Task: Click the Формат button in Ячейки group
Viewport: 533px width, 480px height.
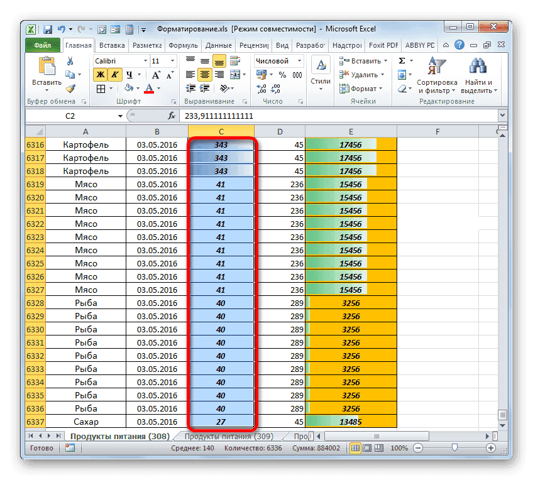Action: pyautogui.click(x=362, y=89)
